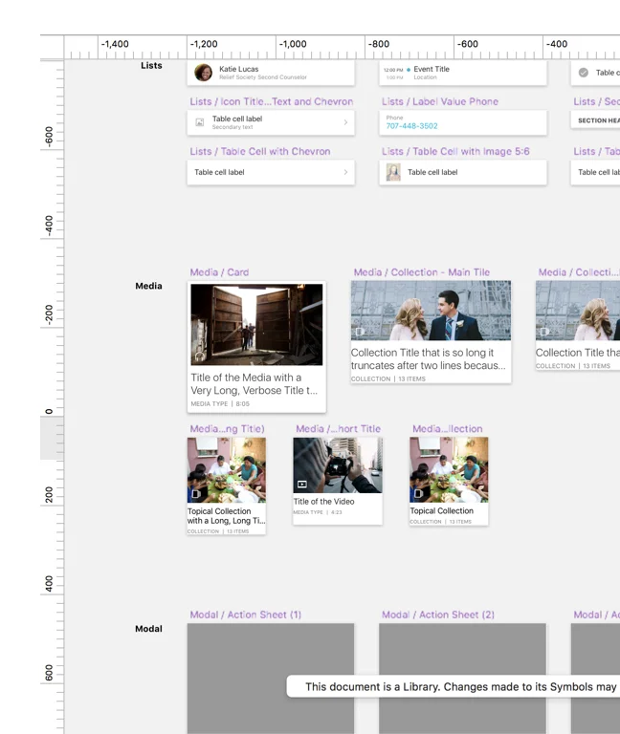Viewport: 620px width, 734px height.
Task: Click collection icon on short Topical Collection photo
Action: pyautogui.click(x=418, y=493)
